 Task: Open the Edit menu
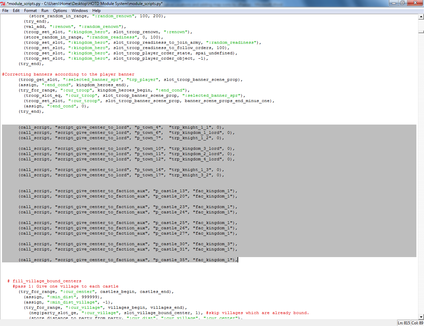pos(16,11)
